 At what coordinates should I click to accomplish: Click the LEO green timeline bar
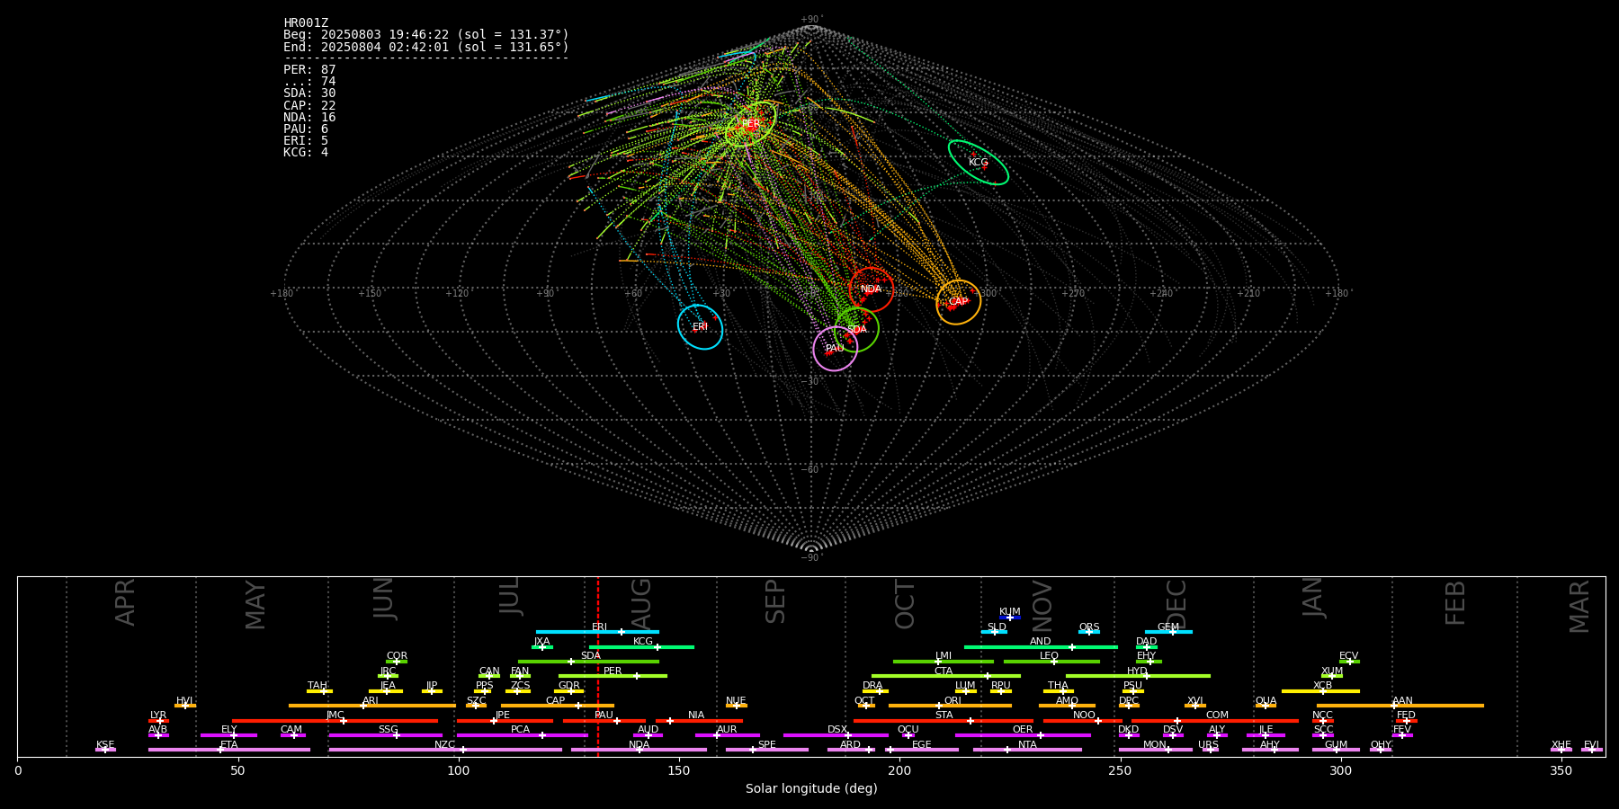(1051, 661)
